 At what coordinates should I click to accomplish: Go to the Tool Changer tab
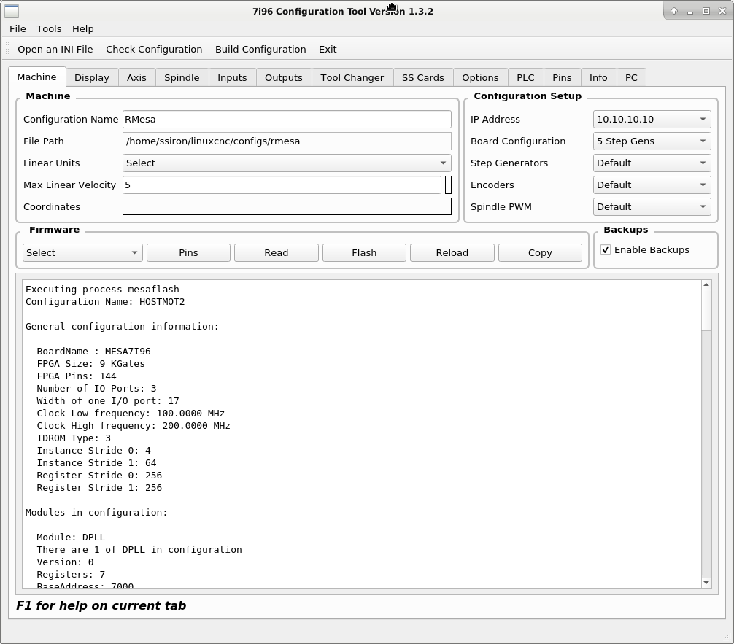[352, 78]
